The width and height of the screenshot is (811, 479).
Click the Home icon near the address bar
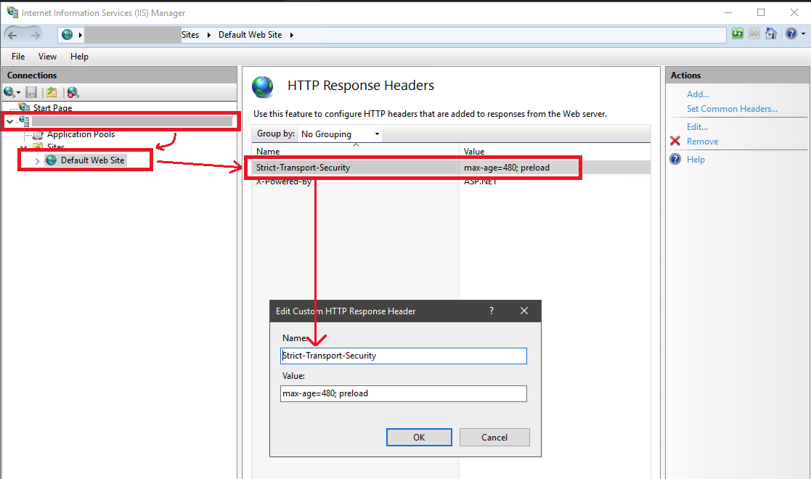770,33
